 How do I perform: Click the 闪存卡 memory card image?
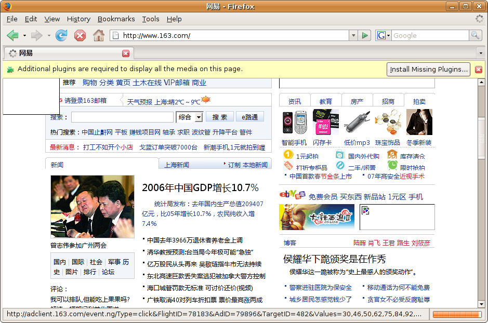[x=325, y=122]
